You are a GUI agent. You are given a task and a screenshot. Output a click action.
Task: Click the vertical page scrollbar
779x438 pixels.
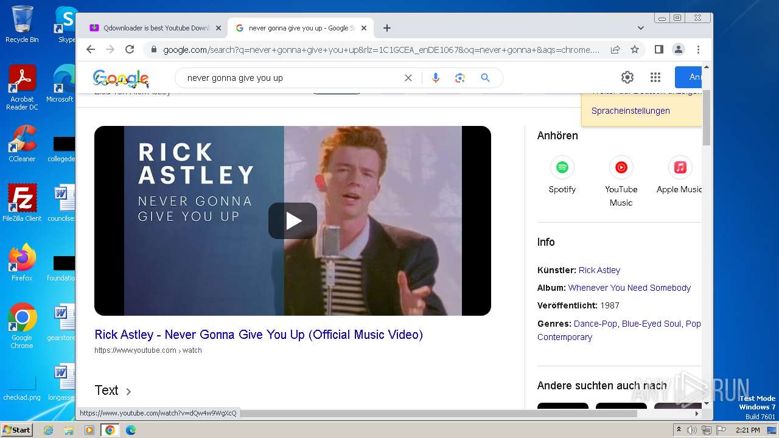coord(707,118)
